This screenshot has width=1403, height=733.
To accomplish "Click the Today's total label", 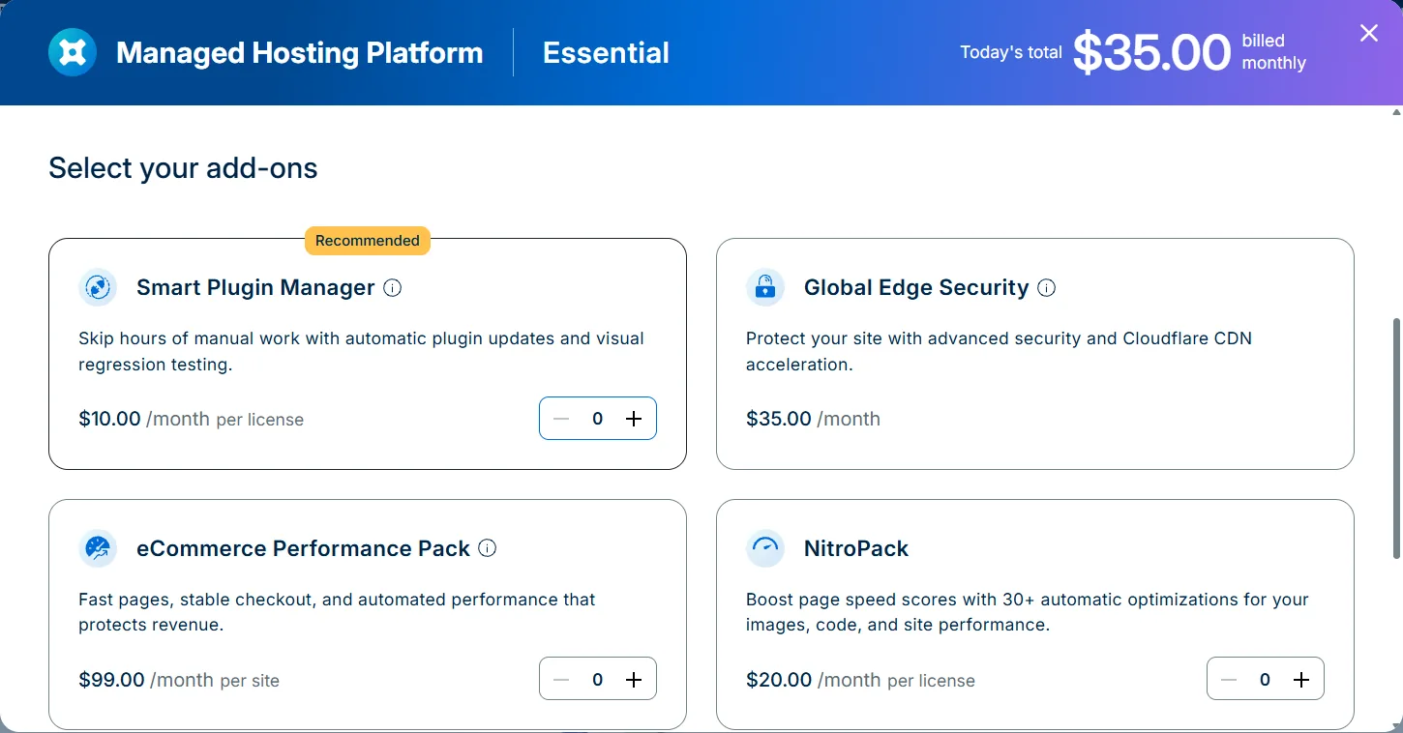I will click(1011, 52).
